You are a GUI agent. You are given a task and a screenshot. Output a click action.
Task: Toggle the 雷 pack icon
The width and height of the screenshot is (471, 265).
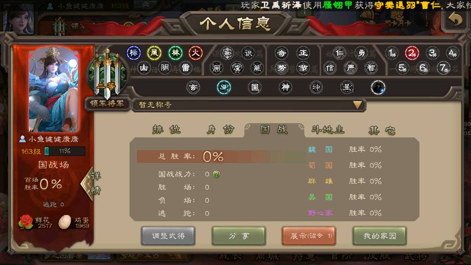pyautogui.click(x=186, y=68)
